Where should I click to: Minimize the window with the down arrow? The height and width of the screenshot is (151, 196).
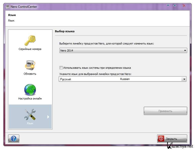[168, 5]
